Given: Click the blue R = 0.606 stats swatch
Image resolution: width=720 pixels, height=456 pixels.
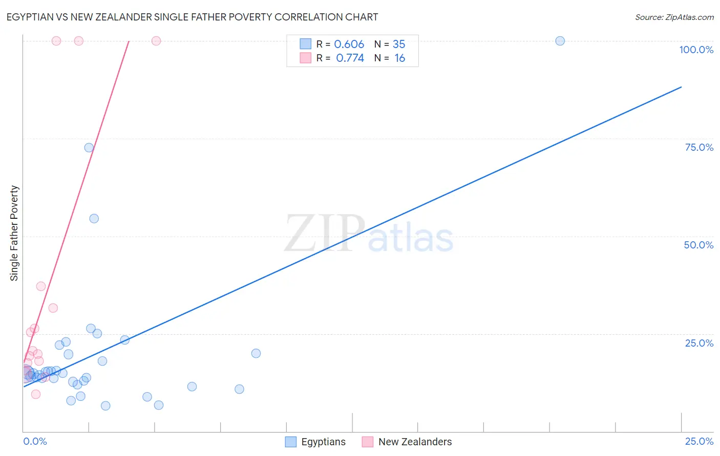Looking at the screenshot, I should (306, 44).
